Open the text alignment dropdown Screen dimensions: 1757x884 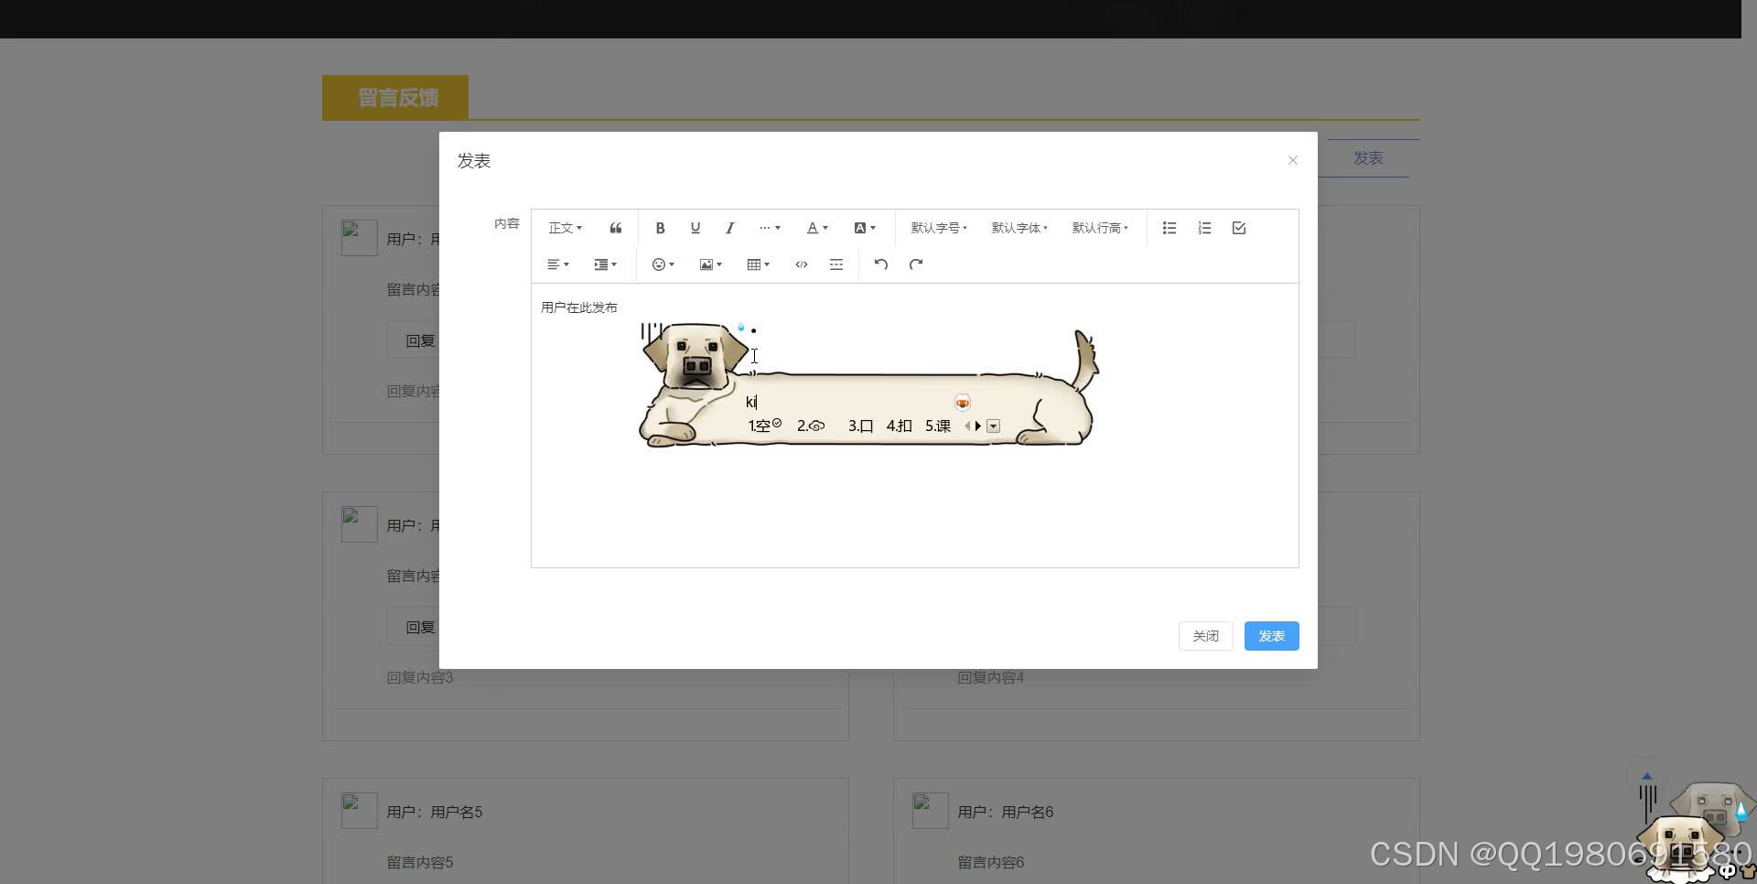click(x=558, y=264)
